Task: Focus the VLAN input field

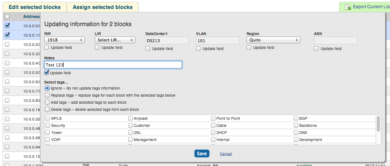Action: point(217,40)
